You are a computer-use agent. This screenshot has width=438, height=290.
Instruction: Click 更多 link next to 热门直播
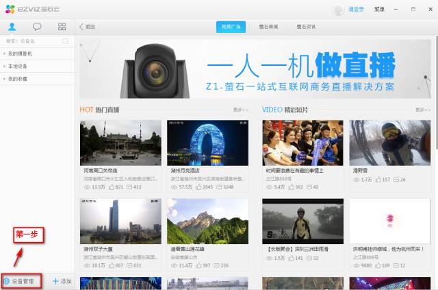click(x=240, y=109)
